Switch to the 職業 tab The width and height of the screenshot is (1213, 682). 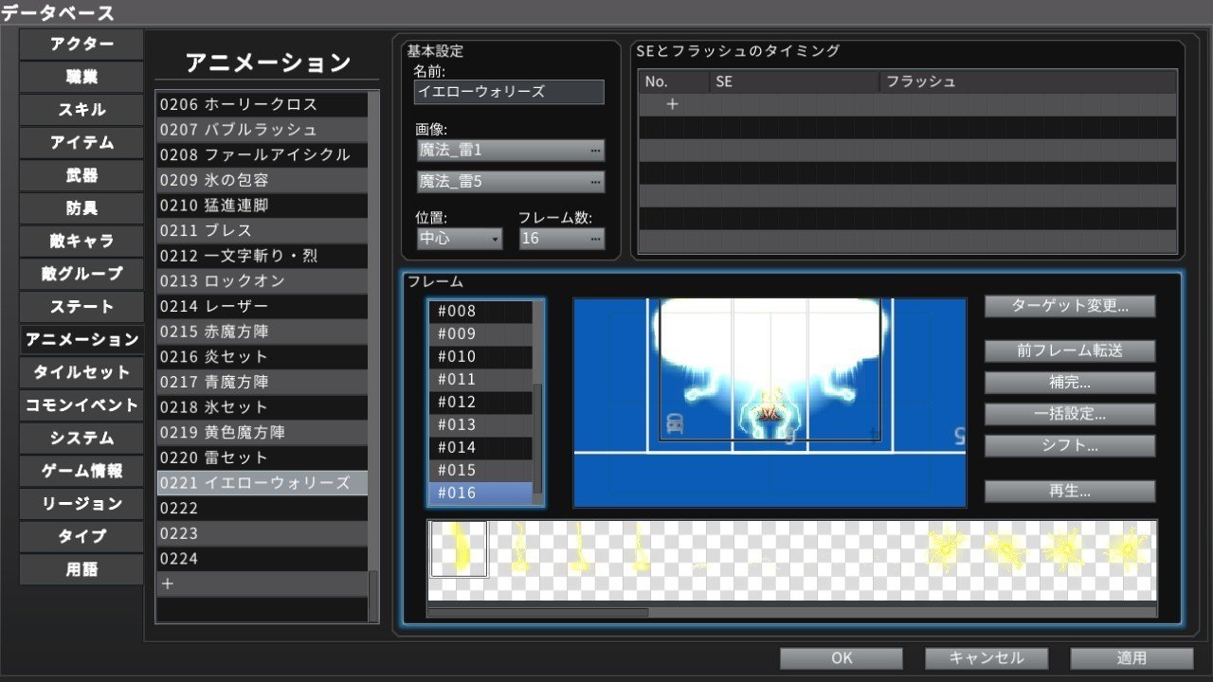click(81, 77)
